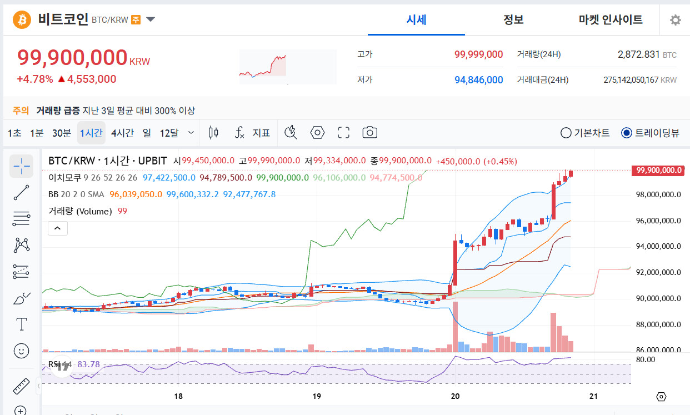Choose the 4시간 interval button

point(122,133)
